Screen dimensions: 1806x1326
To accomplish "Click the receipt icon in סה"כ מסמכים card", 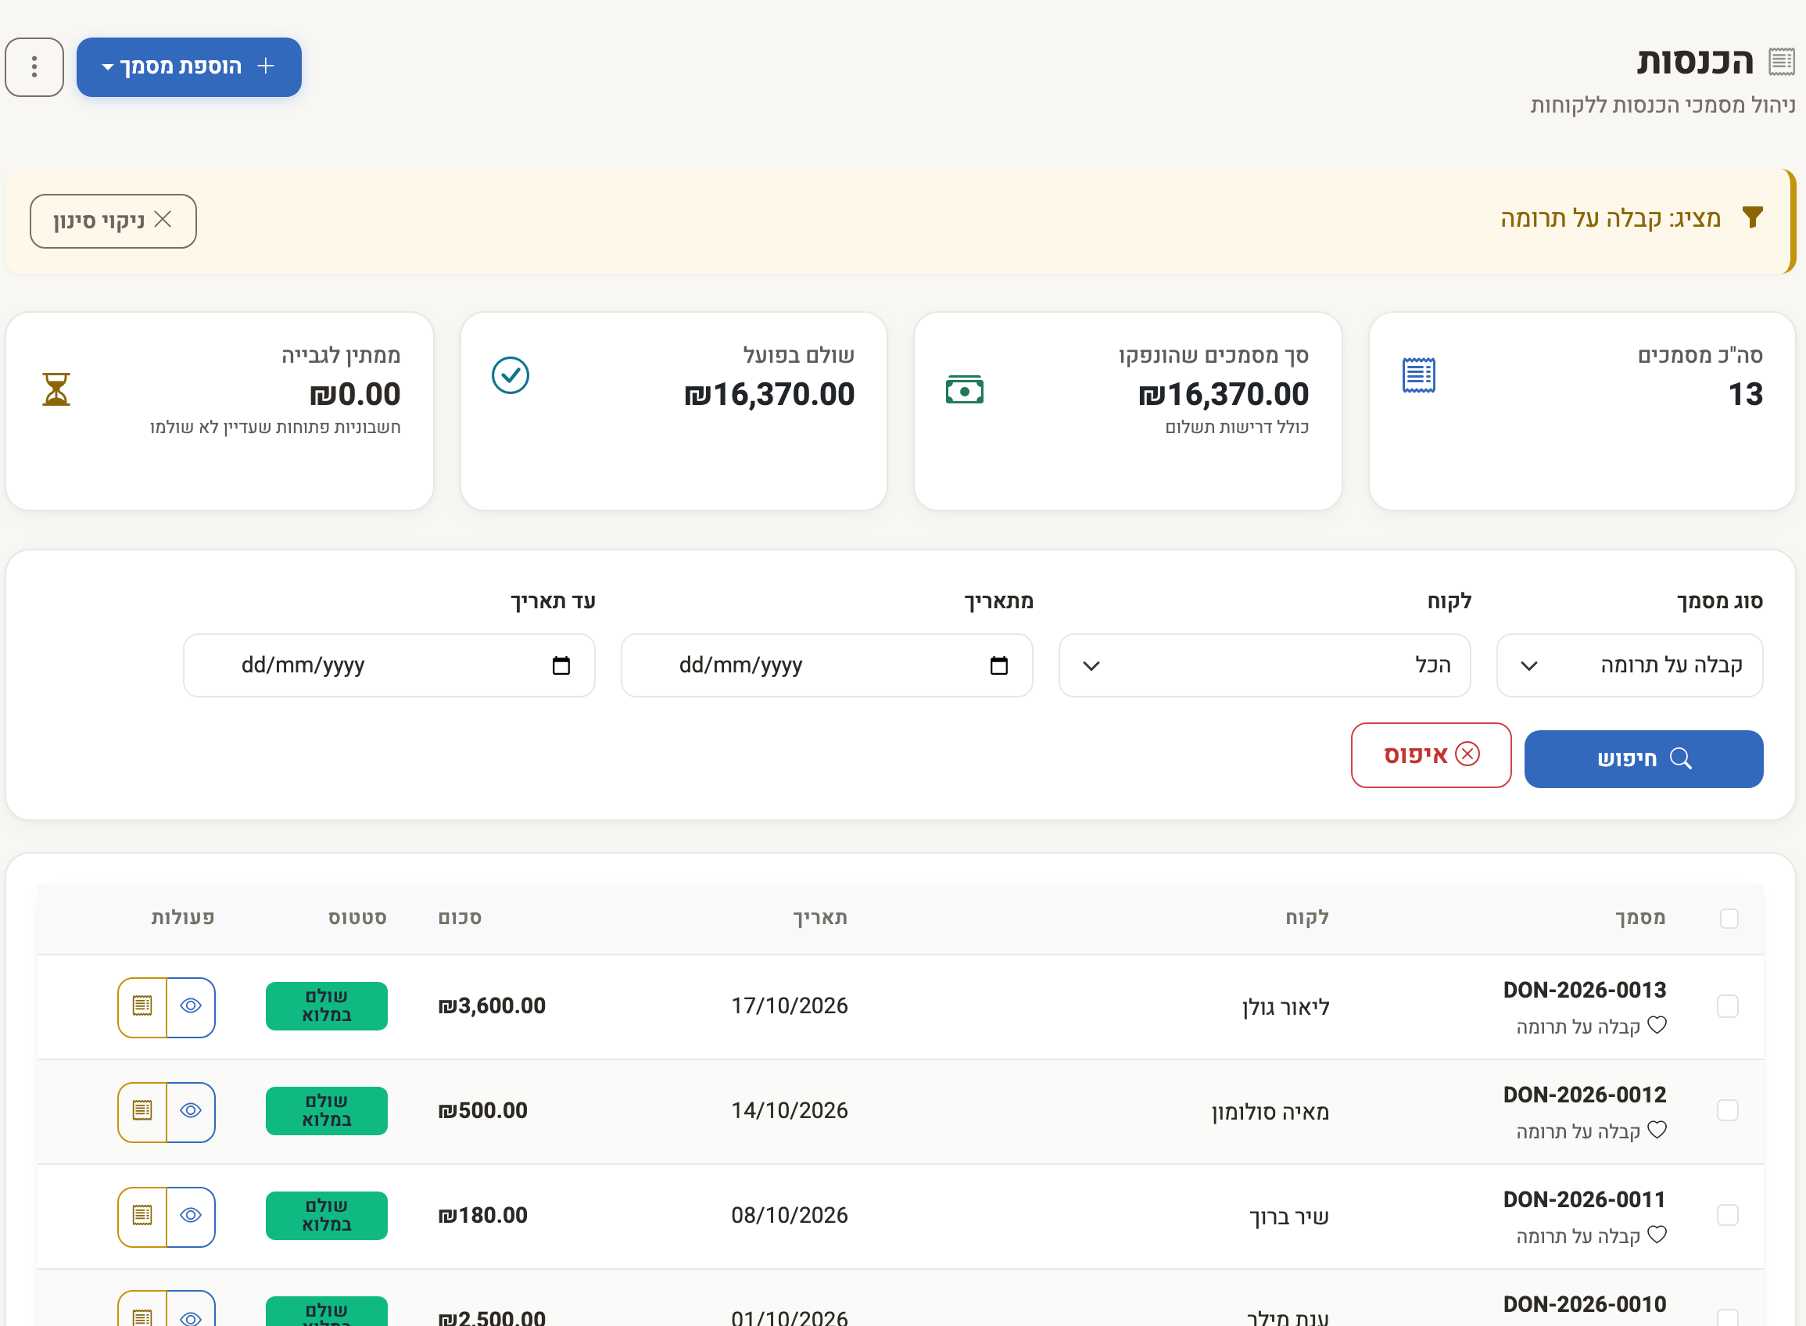I will coord(1418,375).
